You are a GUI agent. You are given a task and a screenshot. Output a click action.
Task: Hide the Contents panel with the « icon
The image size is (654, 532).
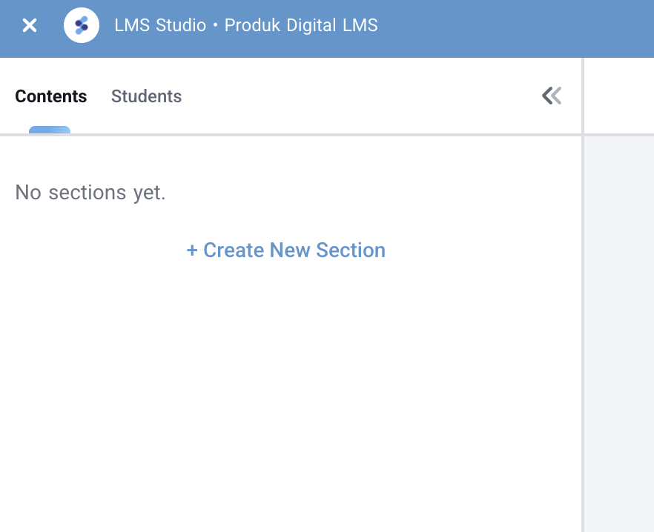pos(552,96)
